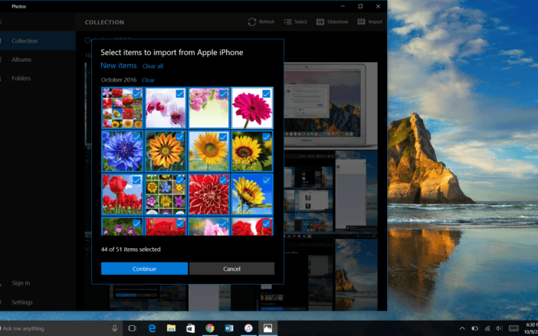Click Continue to import selected items
Screen dimensions: 538x336
144,269
